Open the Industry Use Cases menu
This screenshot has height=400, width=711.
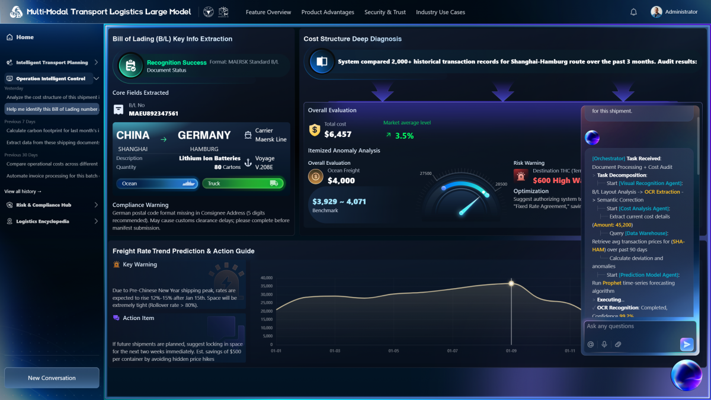click(440, 12)
